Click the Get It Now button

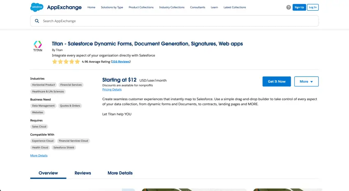[x=276, y=81]
